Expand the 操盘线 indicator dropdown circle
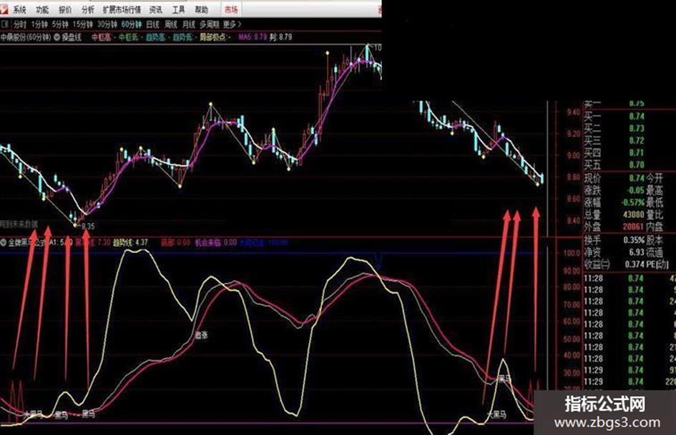This screenshot has height=435, width=676. (x=57, y=37)
